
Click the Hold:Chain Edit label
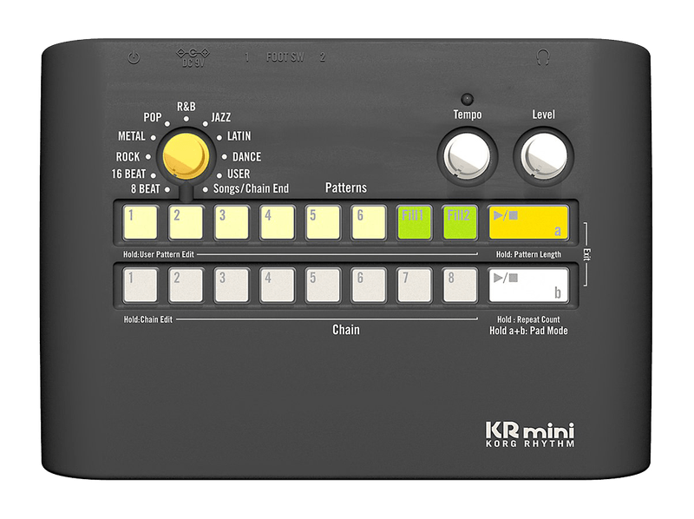pos(147,319)
